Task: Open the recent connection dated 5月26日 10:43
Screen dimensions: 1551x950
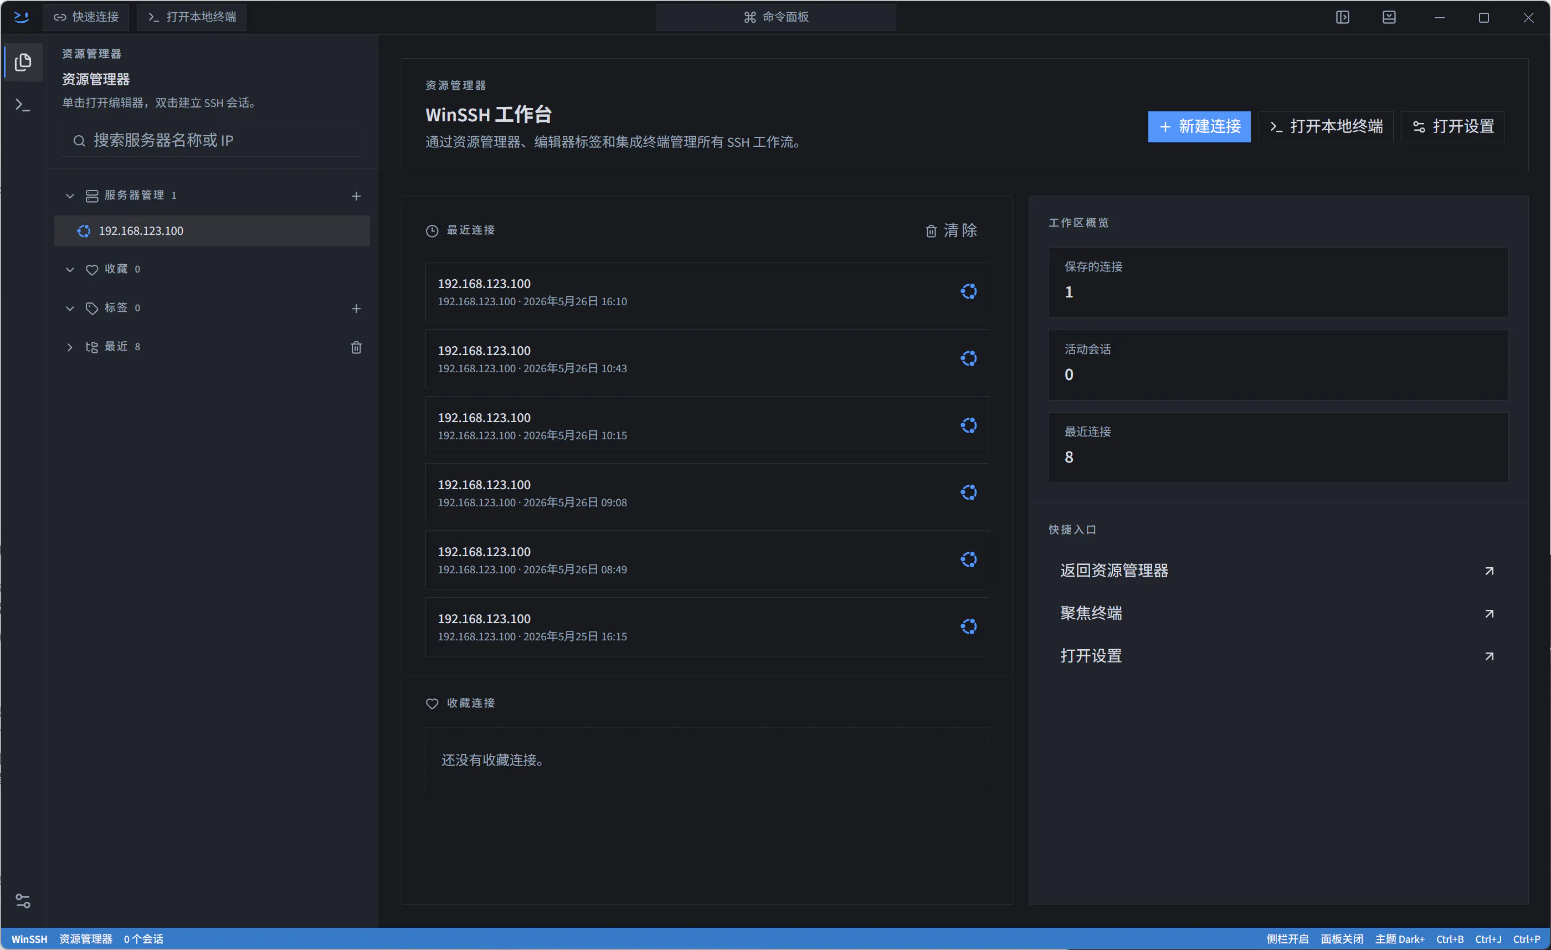Action: point(707,358)
